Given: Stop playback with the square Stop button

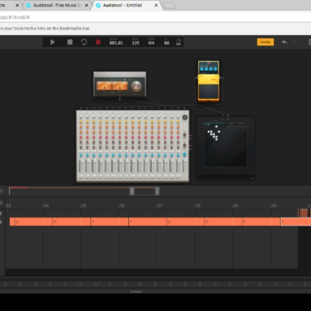Looking at the screenshot, I should pos(70,42).
